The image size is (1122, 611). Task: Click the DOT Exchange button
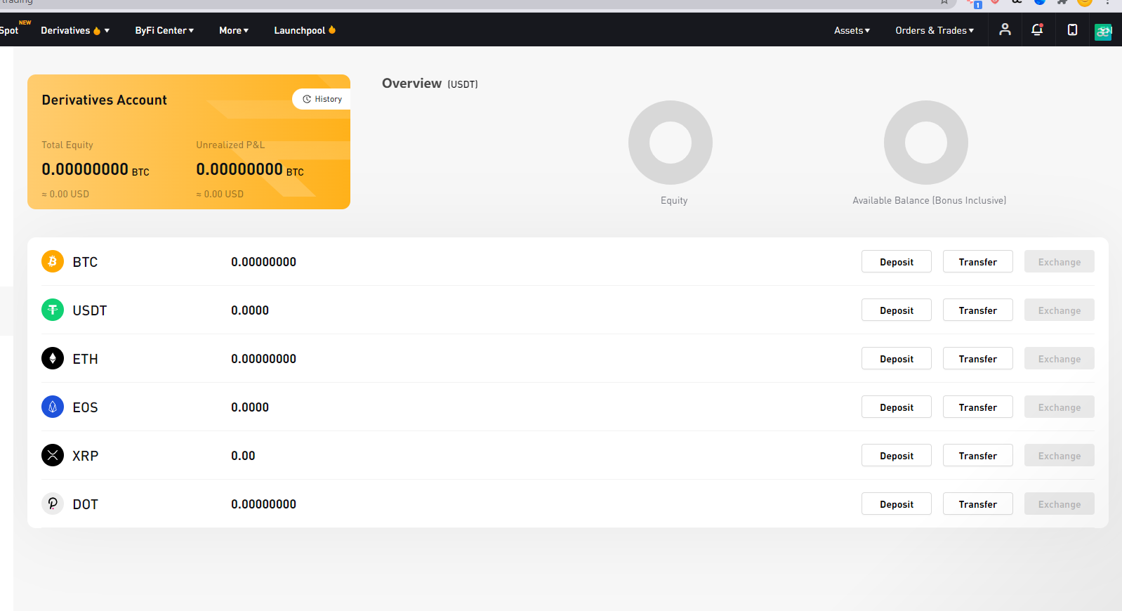[x=1060, y=504]
